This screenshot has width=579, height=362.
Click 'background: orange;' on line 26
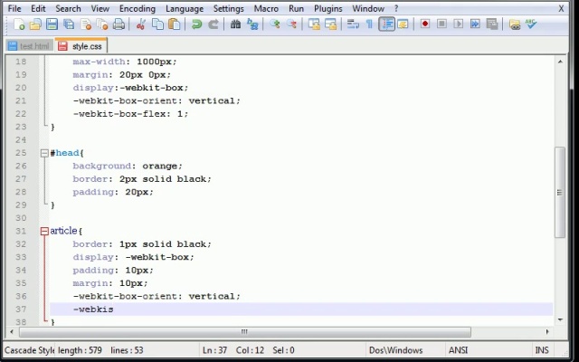point(128,167)
